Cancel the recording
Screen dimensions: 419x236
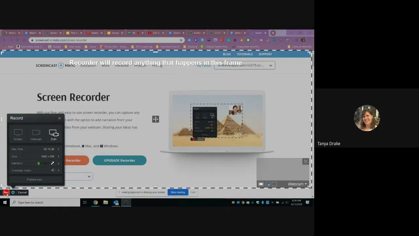click(22, 192)
